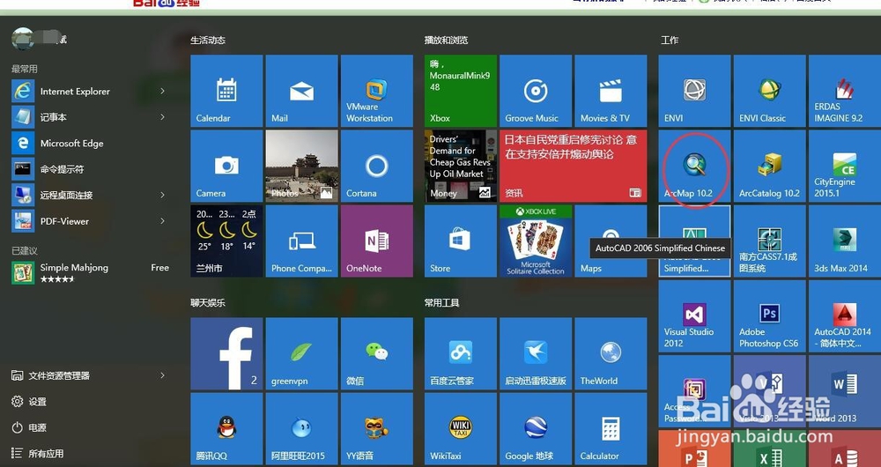This screenshot has height=467, width=881.
Task: Open the Money news tile
Action: pos(461,166)
